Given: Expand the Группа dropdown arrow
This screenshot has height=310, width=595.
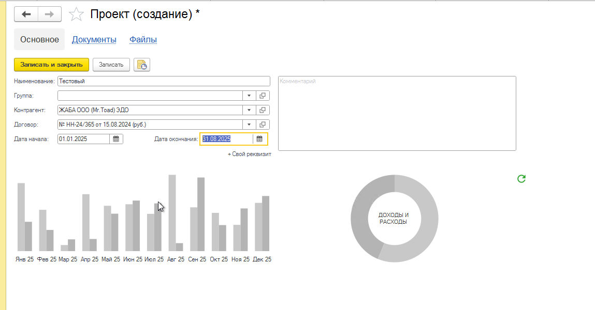Looking at the screenshot, I should 249,96.
